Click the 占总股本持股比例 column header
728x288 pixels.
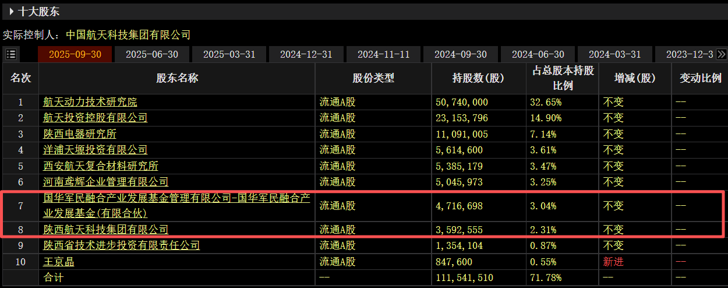point(563,78)
